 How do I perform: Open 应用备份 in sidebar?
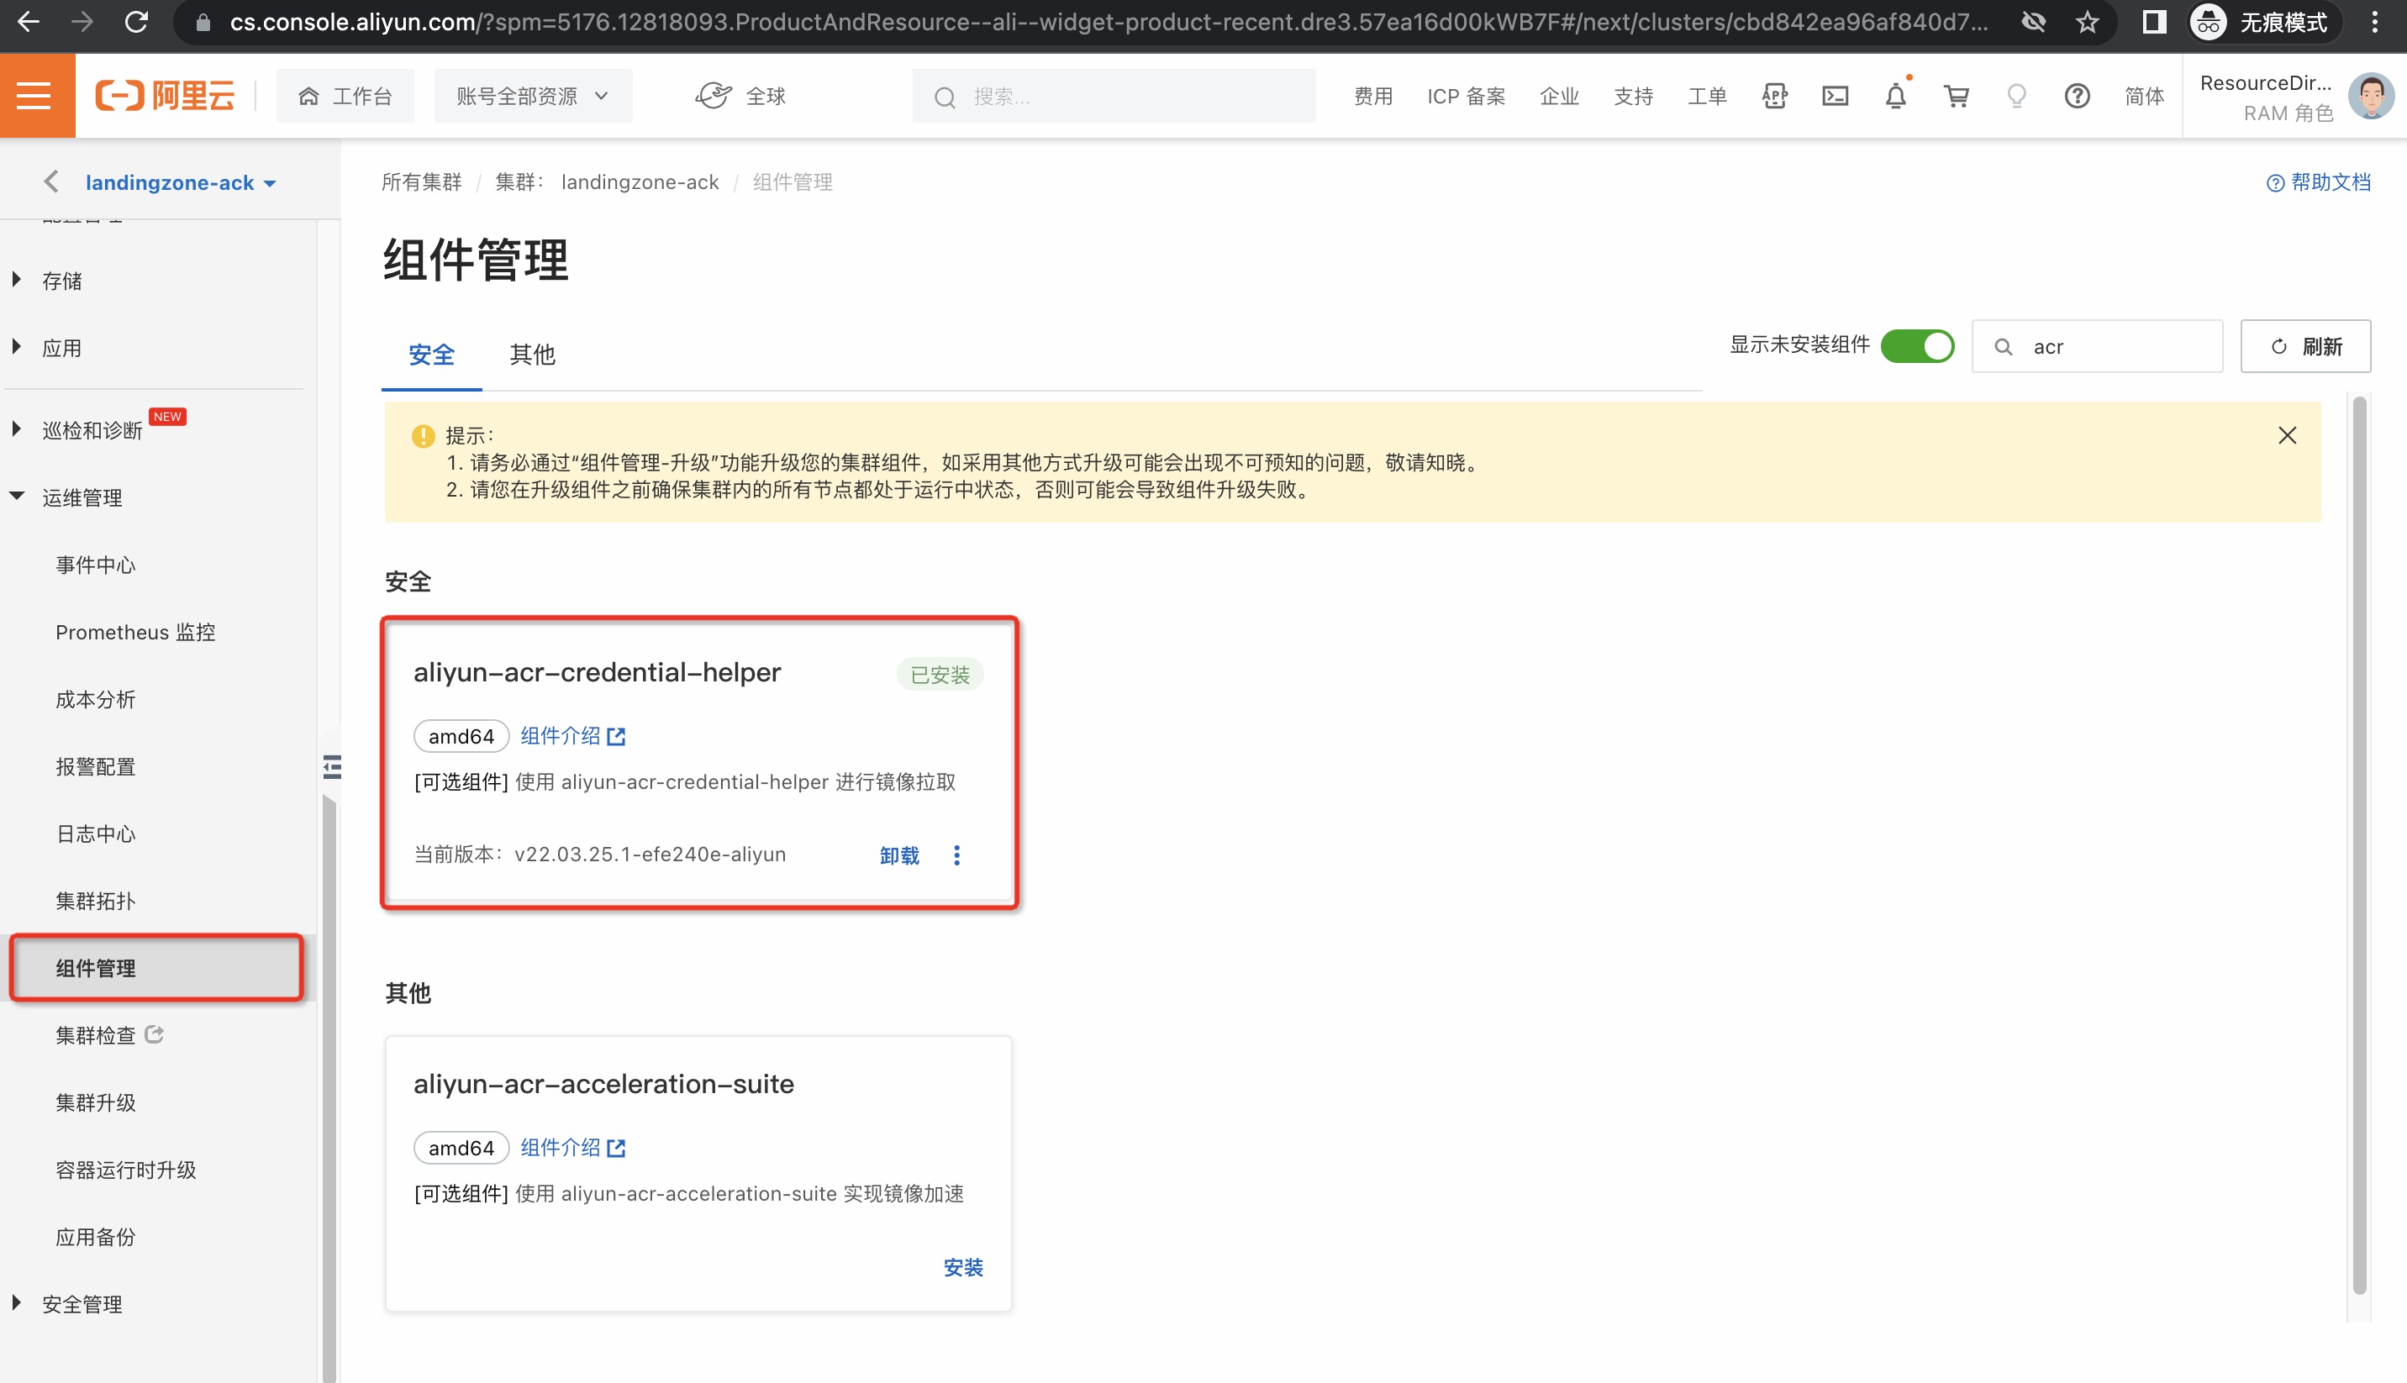[95, 1237]
